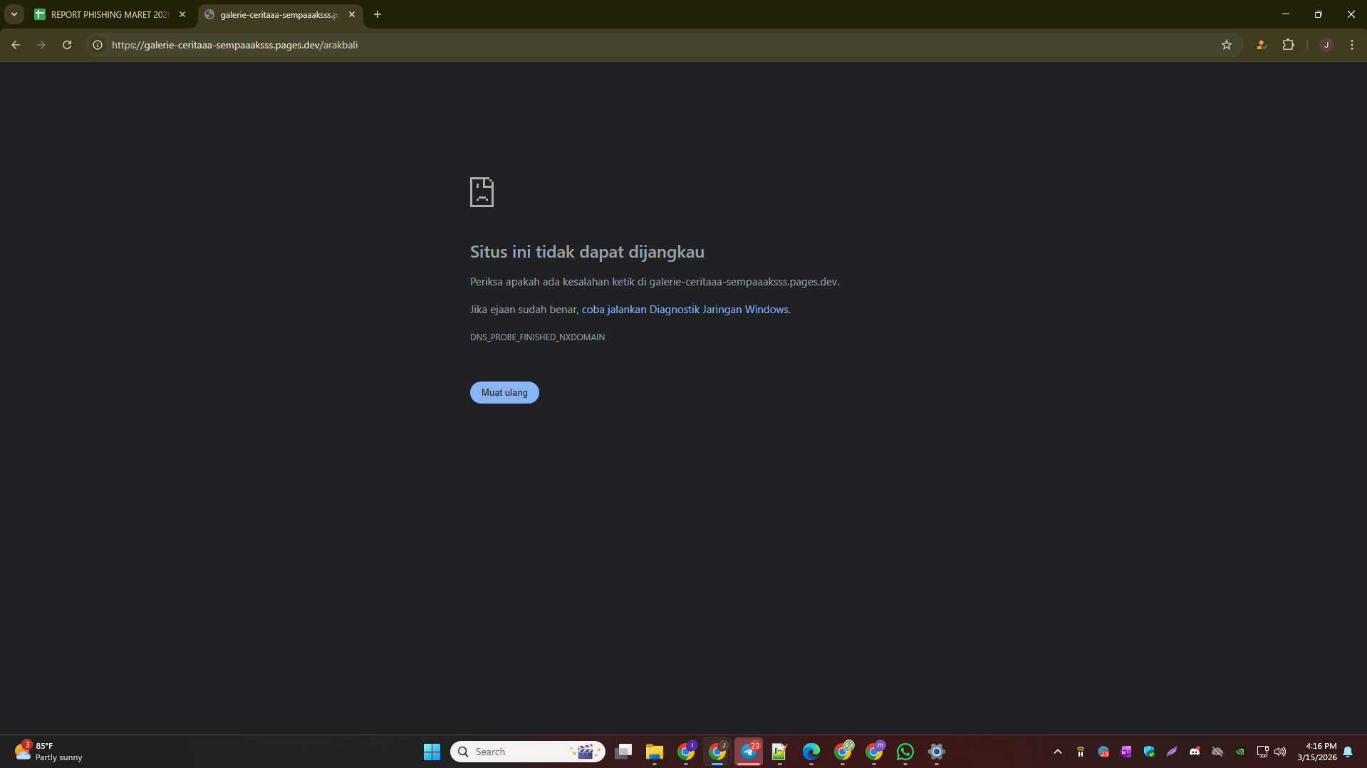Click the sad page error icon
Image resolution: width=1367 pixels, height=768 pixels.
coord(482,192)
